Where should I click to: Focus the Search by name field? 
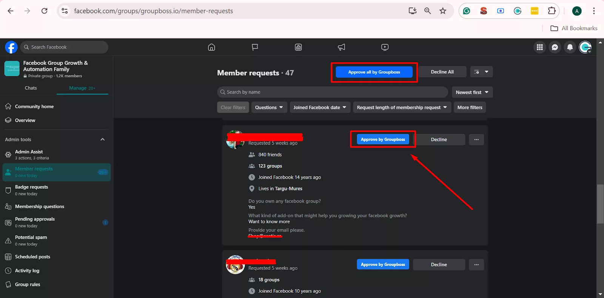click(x=333, y=92)
